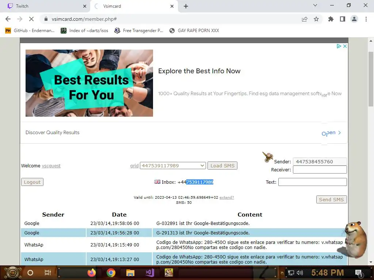Stop loading the page
This screenshot has width=374, height=280.
pos(31,19)
